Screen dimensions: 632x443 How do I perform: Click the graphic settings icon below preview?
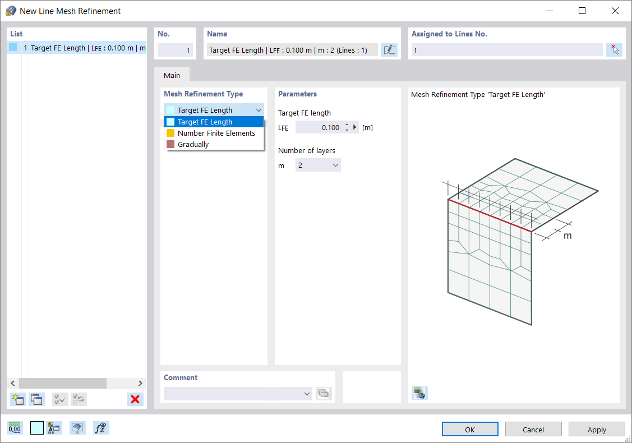click(419, 393)
